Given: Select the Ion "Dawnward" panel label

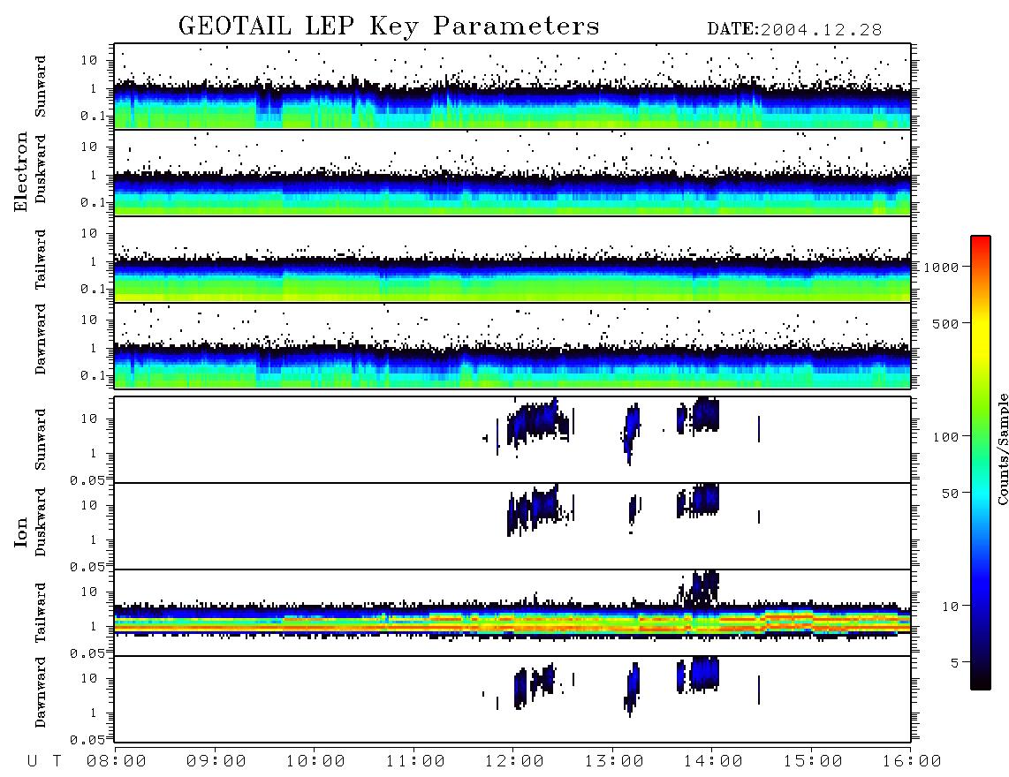Looking at the screenshot, I should (x=41, y=692).
